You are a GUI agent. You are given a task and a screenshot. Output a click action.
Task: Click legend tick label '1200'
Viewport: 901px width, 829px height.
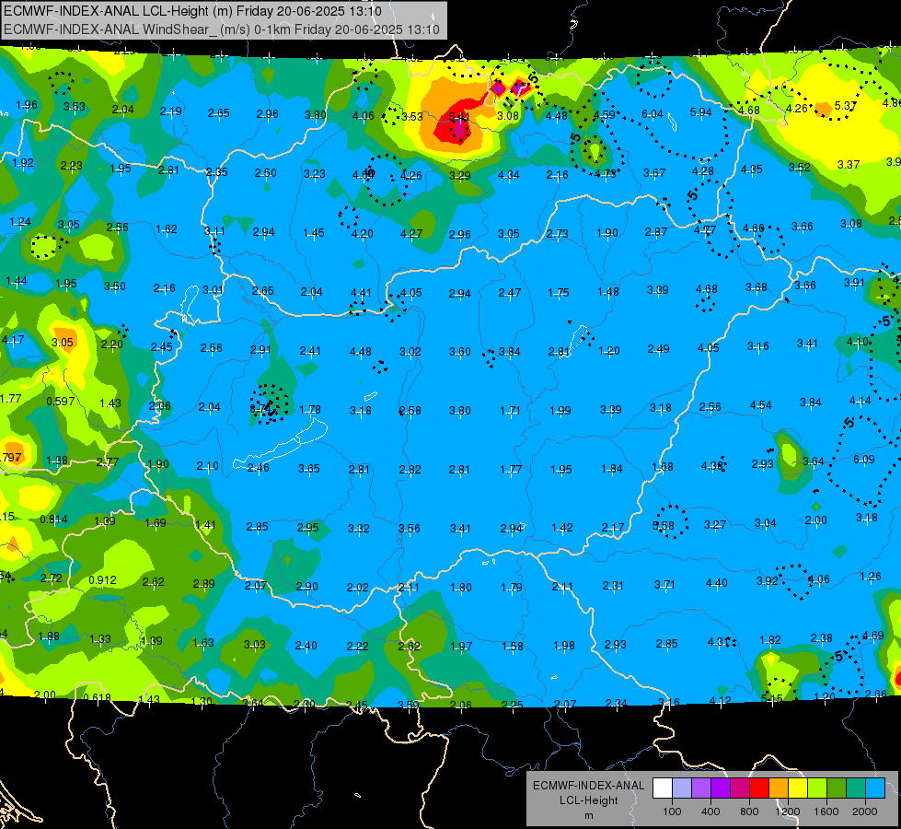click(x=788, y=811)
